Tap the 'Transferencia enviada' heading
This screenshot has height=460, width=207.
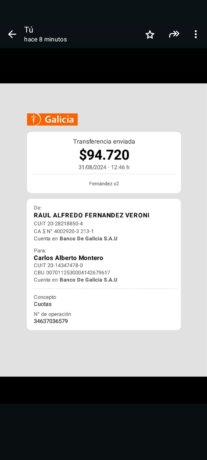tap(104, 141)
